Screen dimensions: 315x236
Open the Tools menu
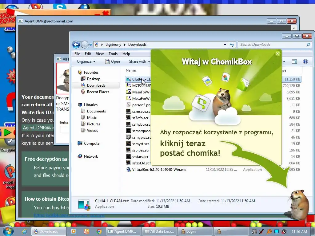coord(113,54)
